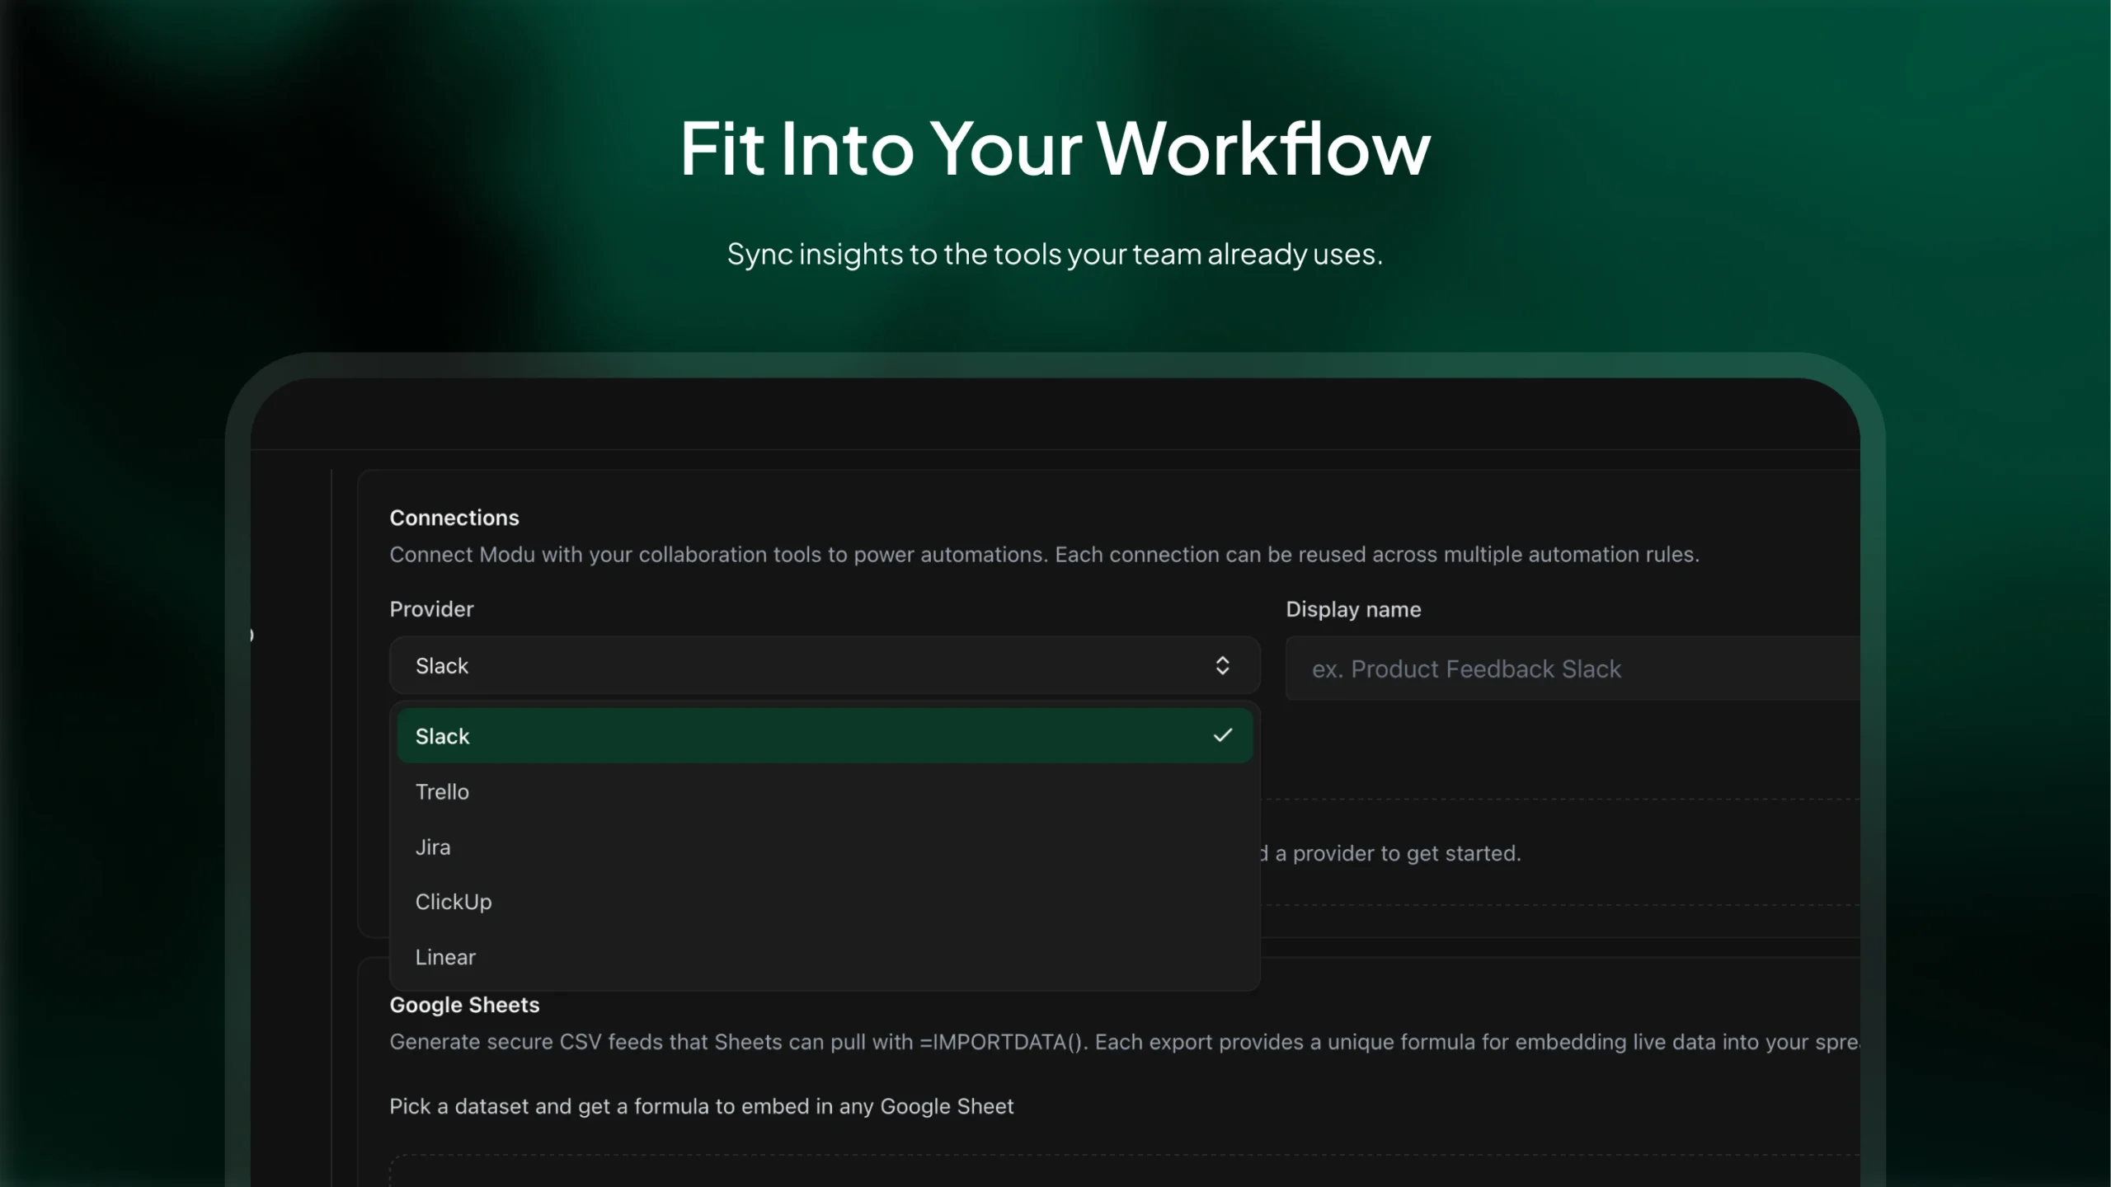Click the Connections section heading
This screenshot has width=2111, height=1187.
tap(454, 518)
